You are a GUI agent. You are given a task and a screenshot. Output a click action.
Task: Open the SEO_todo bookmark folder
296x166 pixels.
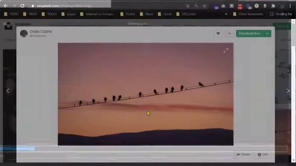[186, 14]
